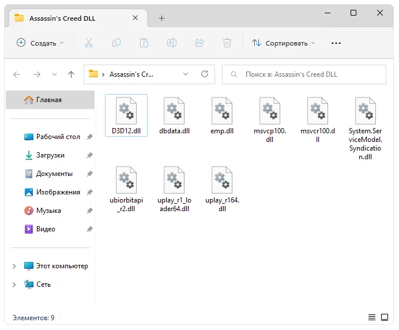Screen dimensions: 399x330
Task: Switch to details list view icon
Action: [x=372, y=317]
